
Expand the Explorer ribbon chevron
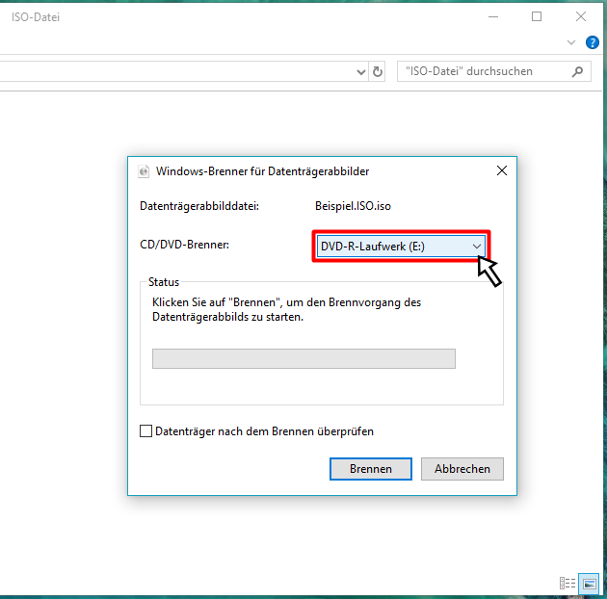pos(571,42)
